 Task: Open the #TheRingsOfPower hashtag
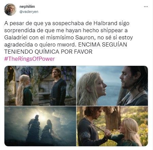(x=30, y=59)
